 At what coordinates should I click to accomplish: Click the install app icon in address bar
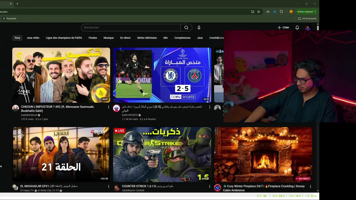(x=253, y=12)
